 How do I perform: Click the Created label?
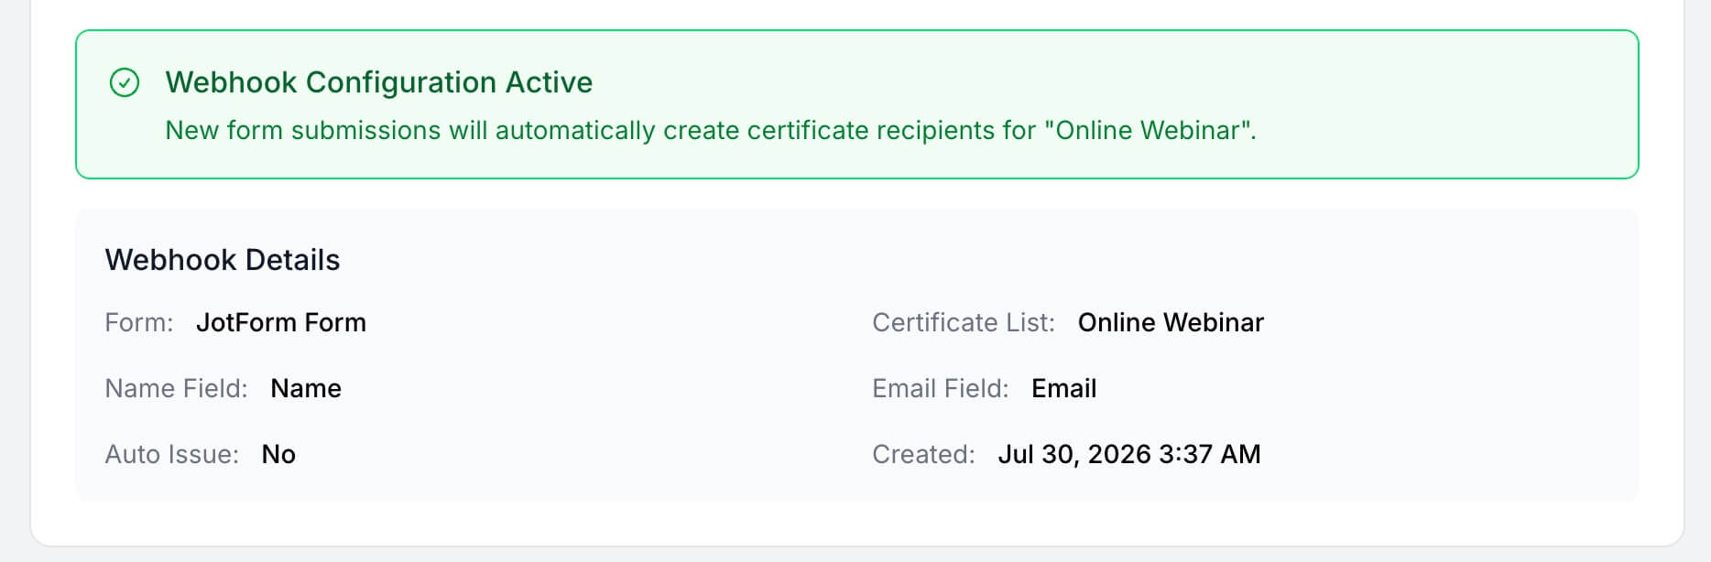[x=923, y=454]
